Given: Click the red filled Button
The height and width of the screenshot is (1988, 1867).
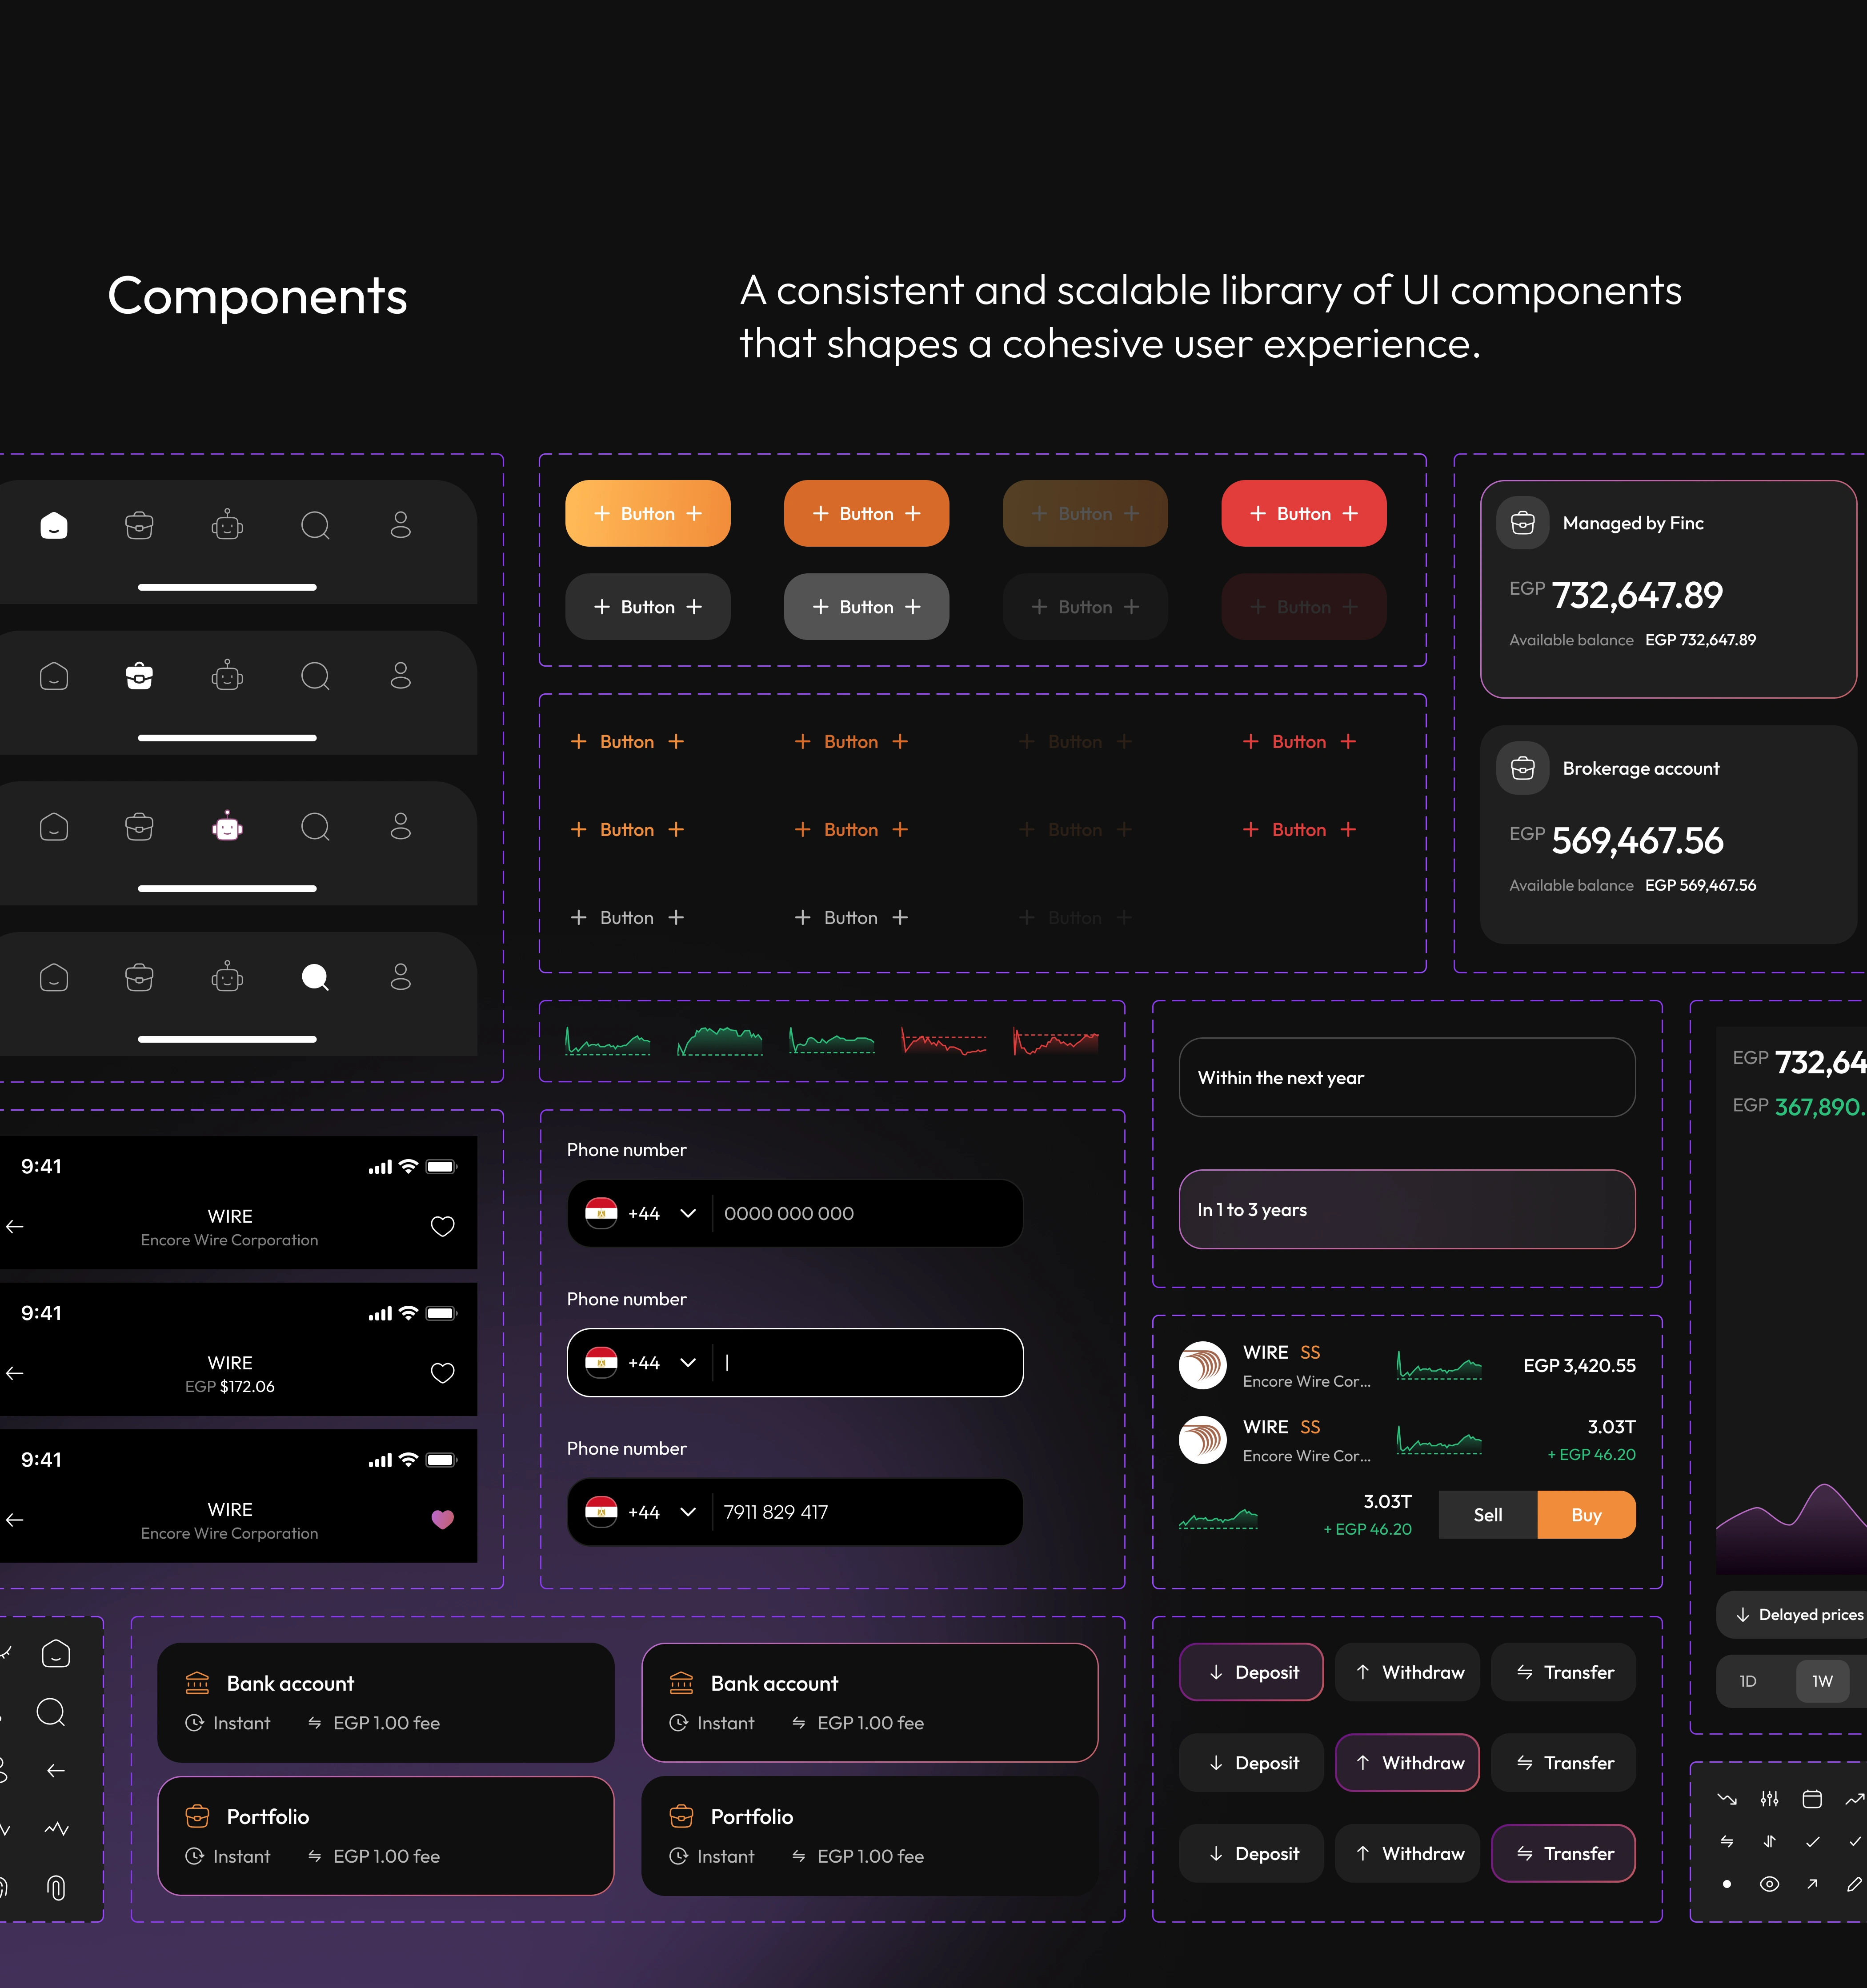Looking at the screenshot, I should point(1303,513).
